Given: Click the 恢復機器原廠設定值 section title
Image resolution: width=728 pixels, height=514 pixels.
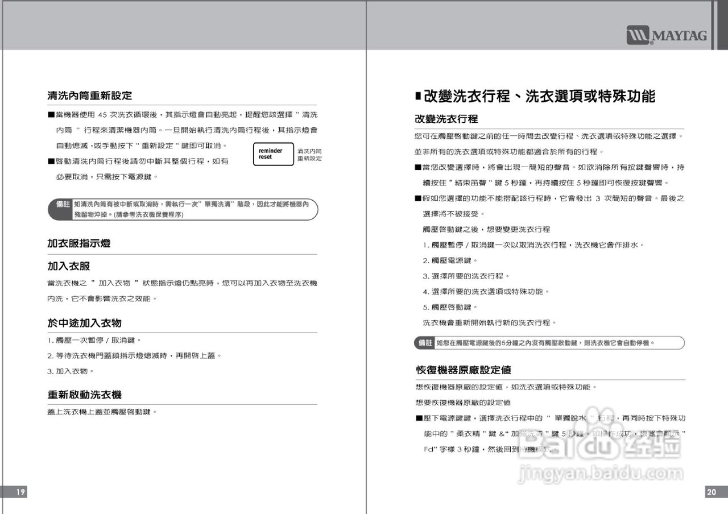Looking at the screenshot, I should (x=464, y=370).
